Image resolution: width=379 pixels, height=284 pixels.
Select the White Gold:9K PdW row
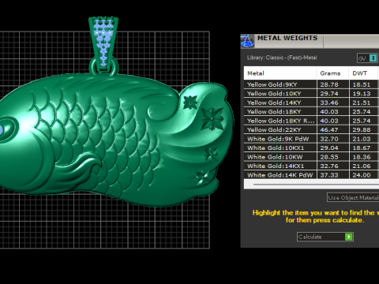pos(312,139)
